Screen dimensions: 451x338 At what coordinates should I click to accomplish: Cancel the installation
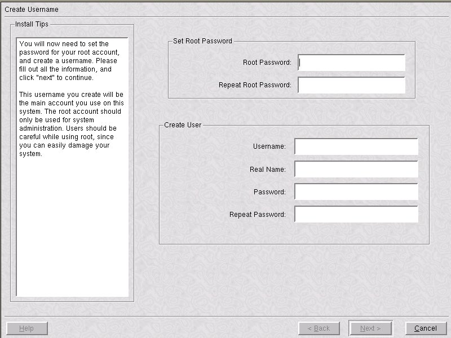tap(426, 328)
